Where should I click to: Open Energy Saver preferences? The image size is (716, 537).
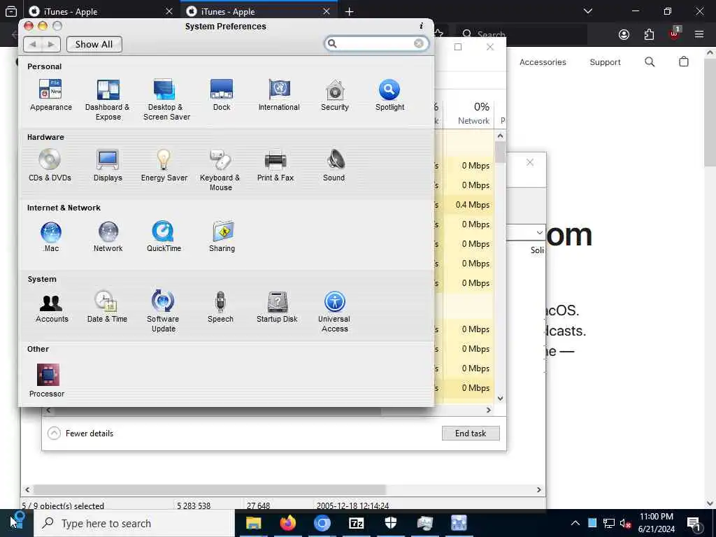point(164,165)
